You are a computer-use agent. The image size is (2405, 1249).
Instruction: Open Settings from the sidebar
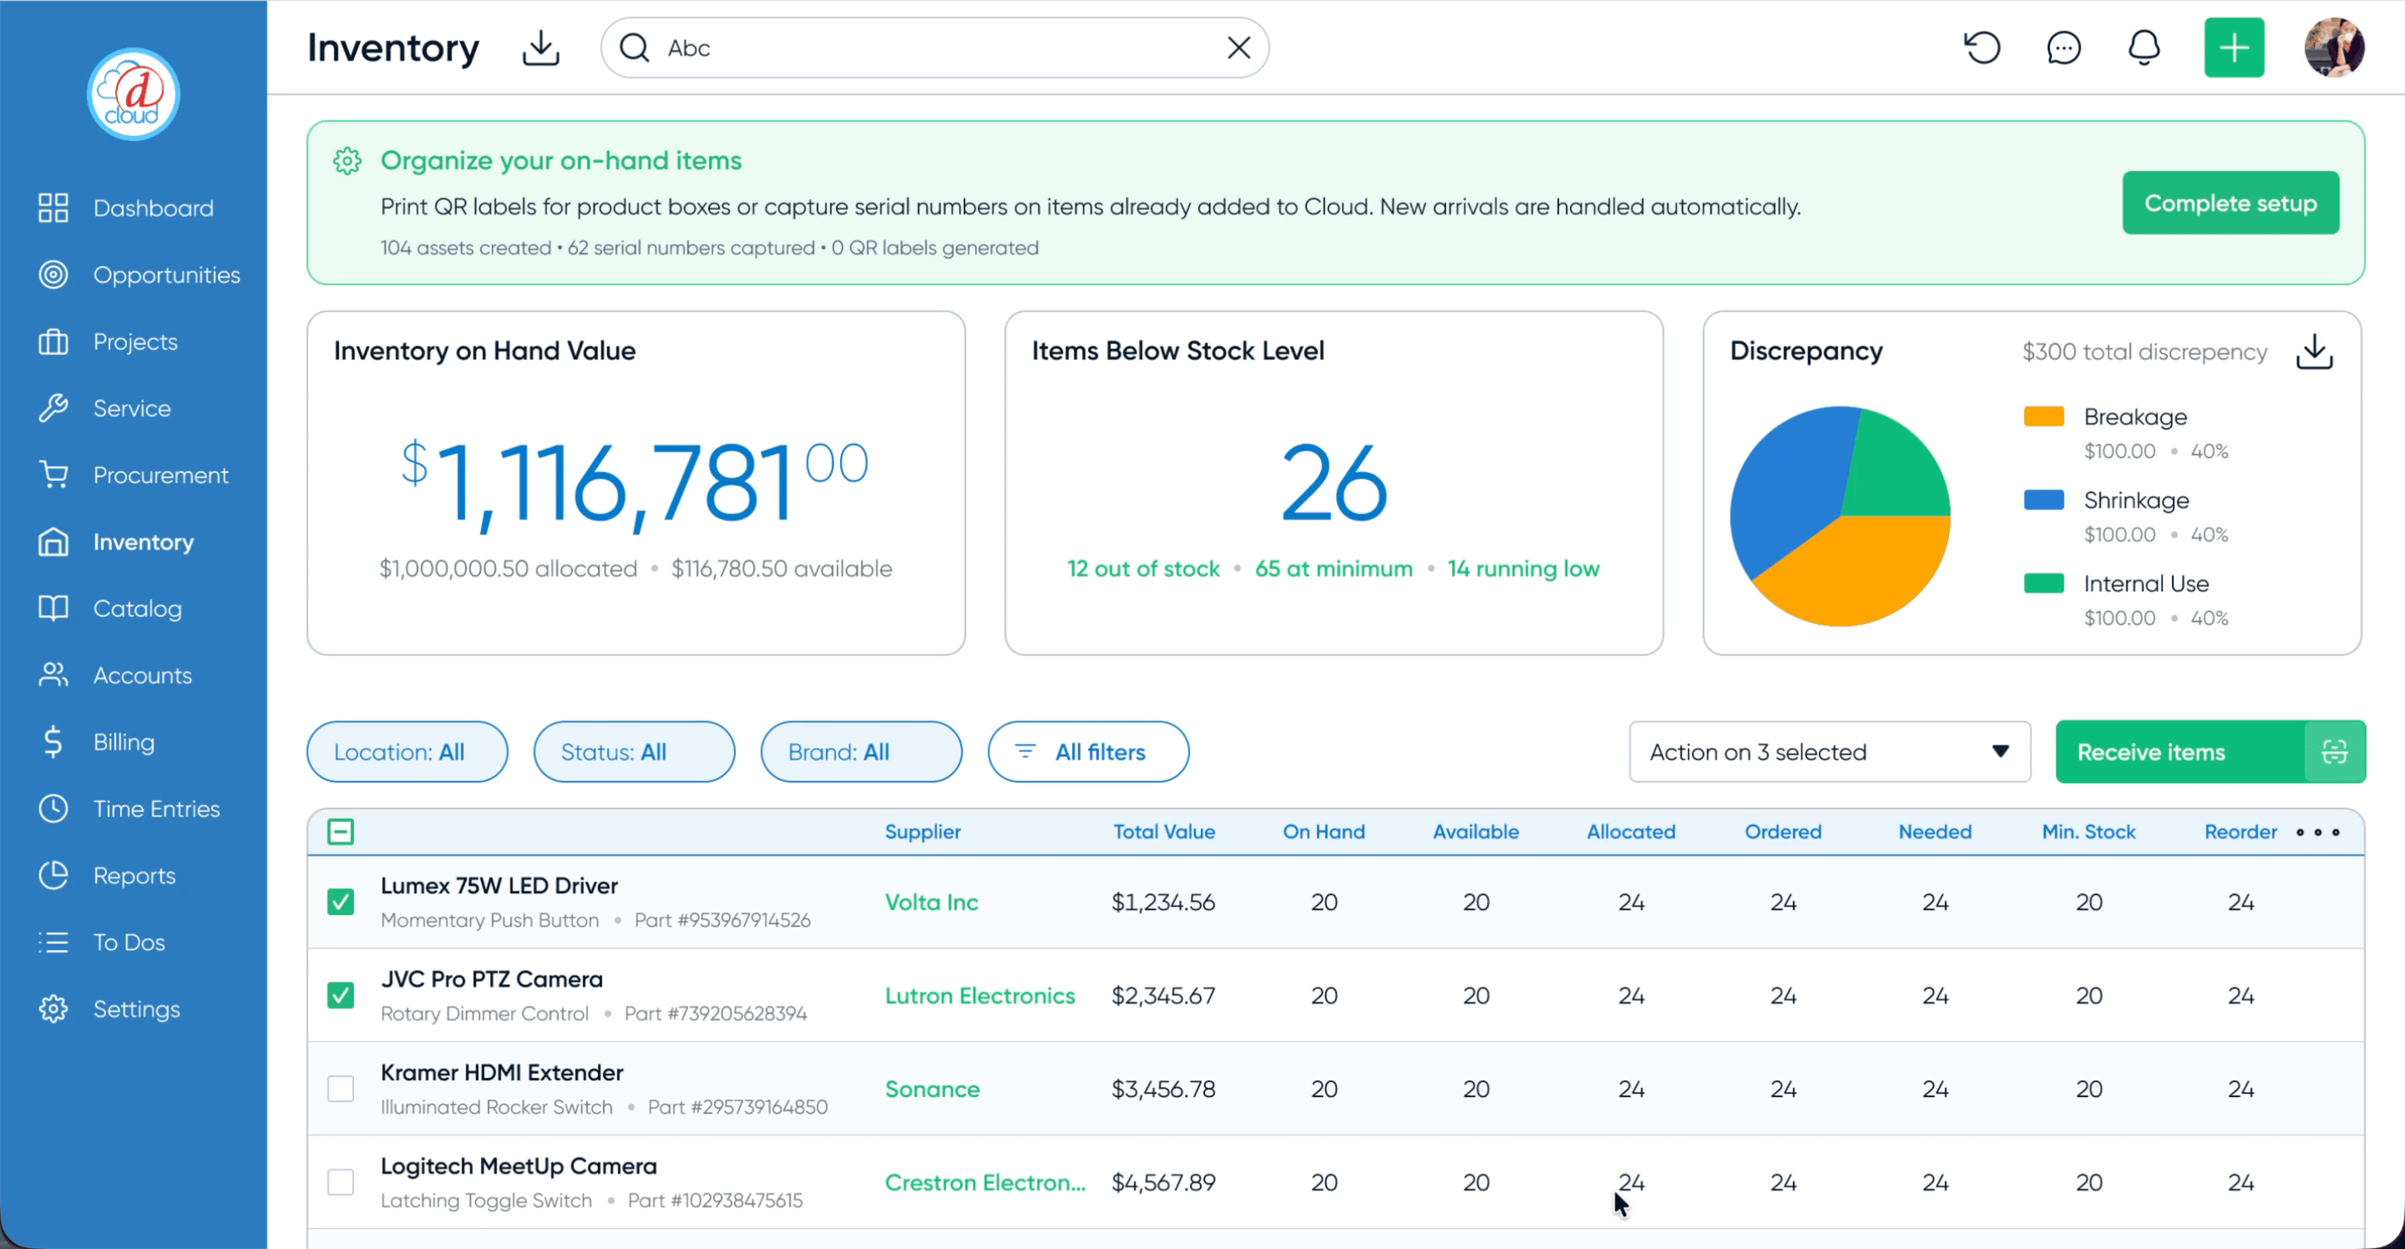(135, 1009)
